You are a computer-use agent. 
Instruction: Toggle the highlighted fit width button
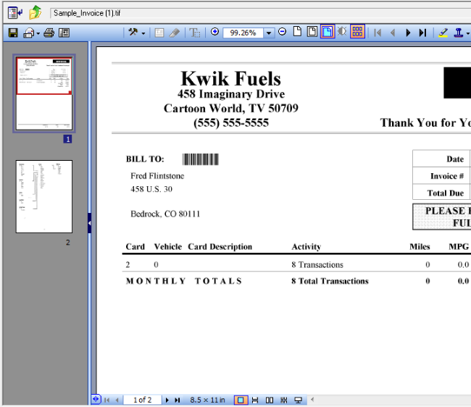coord(328,32)
